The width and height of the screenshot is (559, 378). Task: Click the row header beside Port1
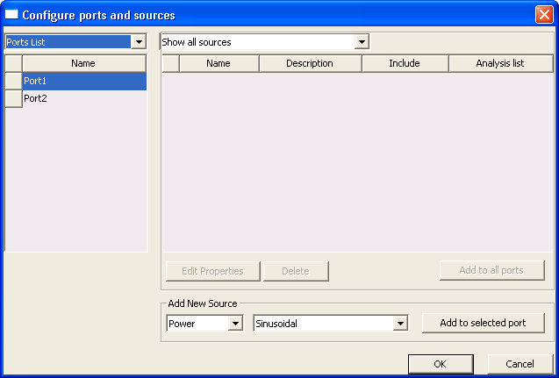click(13, 81)
